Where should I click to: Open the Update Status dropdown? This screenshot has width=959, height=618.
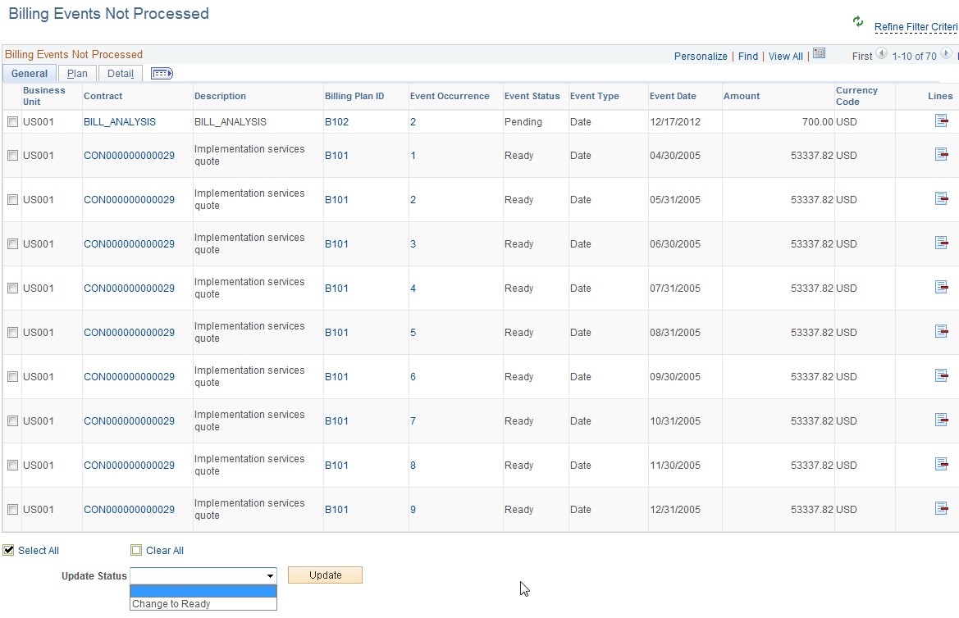tap(271, 575)
